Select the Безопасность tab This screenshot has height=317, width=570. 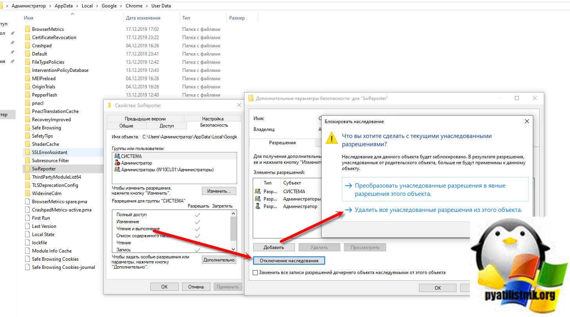(214, 125)
